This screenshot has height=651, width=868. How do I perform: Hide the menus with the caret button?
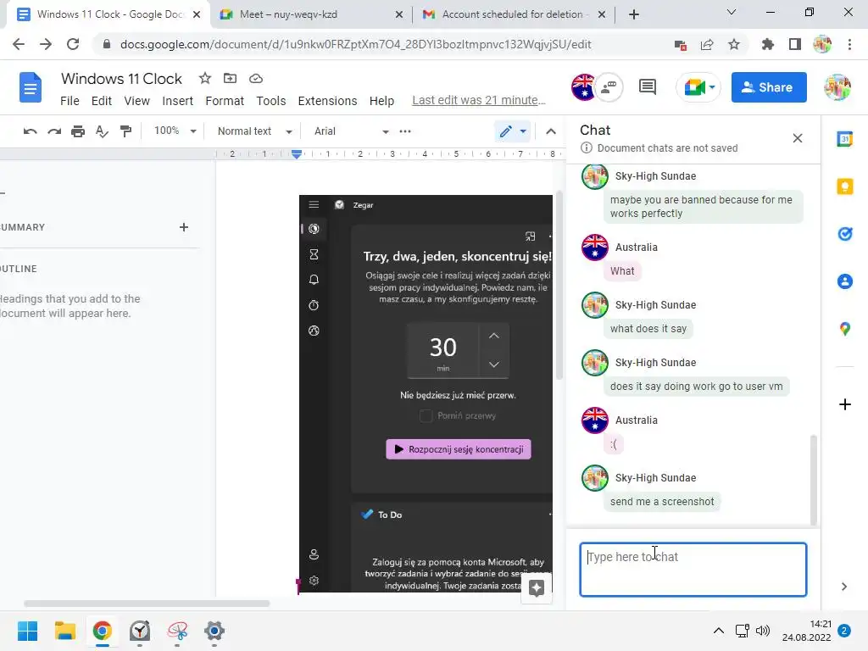[551, 131]
